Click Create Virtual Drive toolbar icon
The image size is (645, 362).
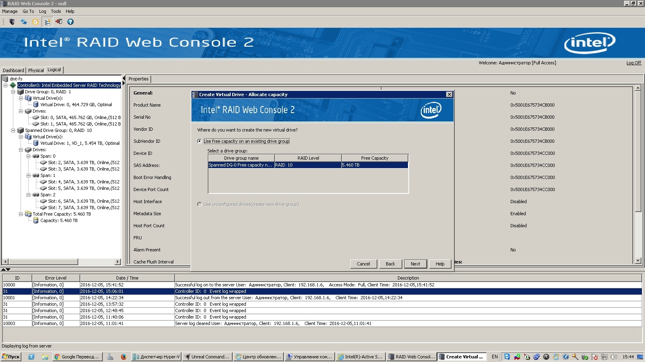pos(47,22)
